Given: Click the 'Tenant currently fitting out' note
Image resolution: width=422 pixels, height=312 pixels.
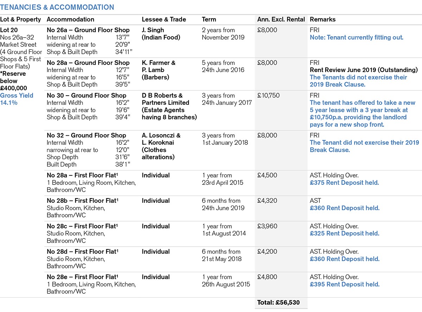Looking at the screenshot, I should [356, 37].
